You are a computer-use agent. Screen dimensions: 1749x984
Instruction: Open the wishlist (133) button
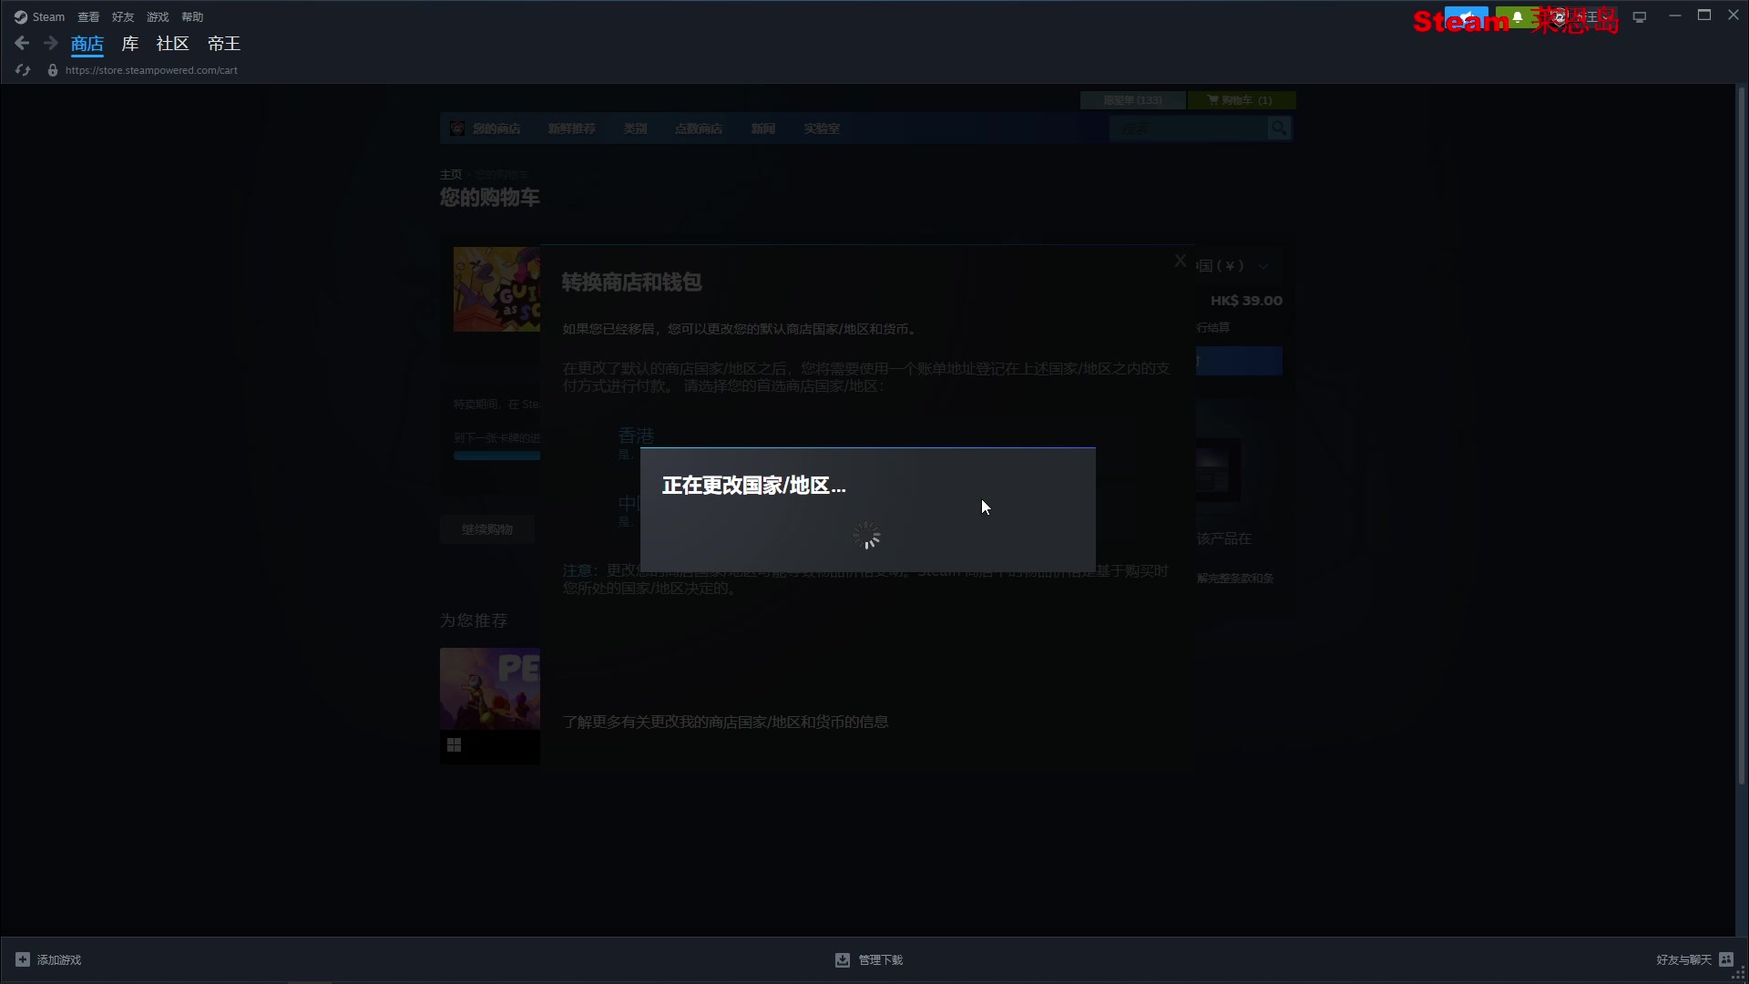point(1132,100)
